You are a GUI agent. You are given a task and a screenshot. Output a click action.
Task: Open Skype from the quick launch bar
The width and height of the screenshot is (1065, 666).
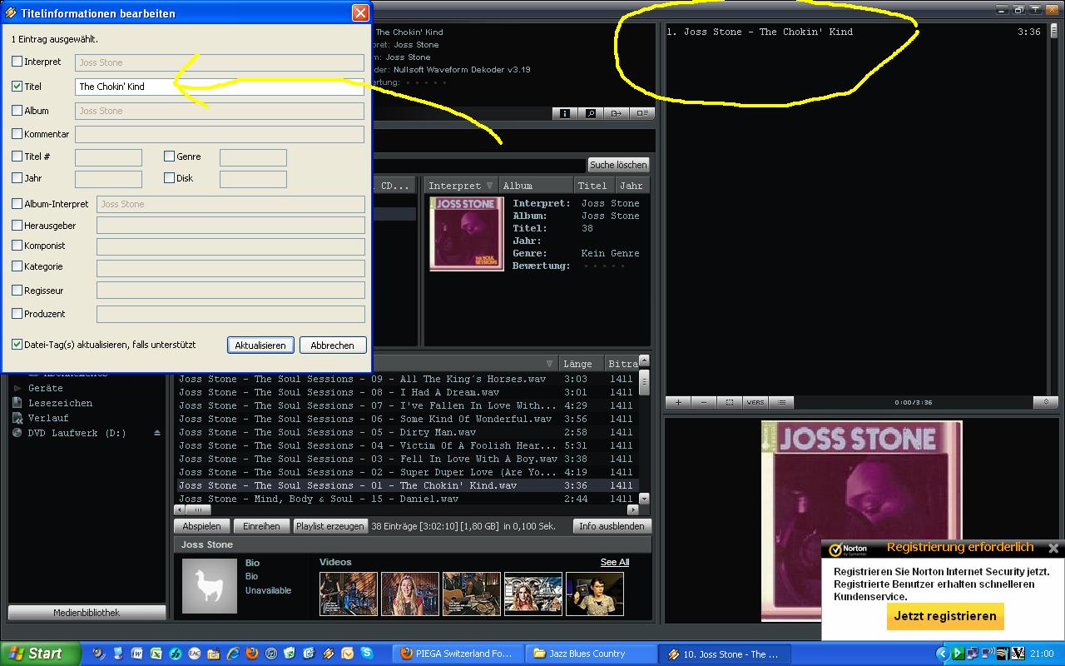pos(366,654)
